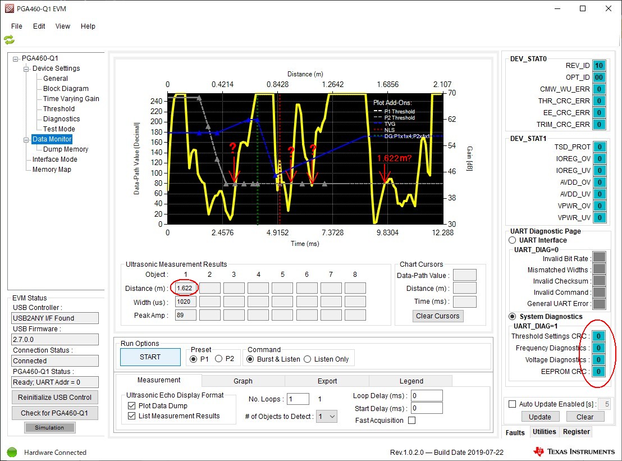Click the CMW_WU_ERR status indicator
Screen dimensions: 622x461
(599, 89)
